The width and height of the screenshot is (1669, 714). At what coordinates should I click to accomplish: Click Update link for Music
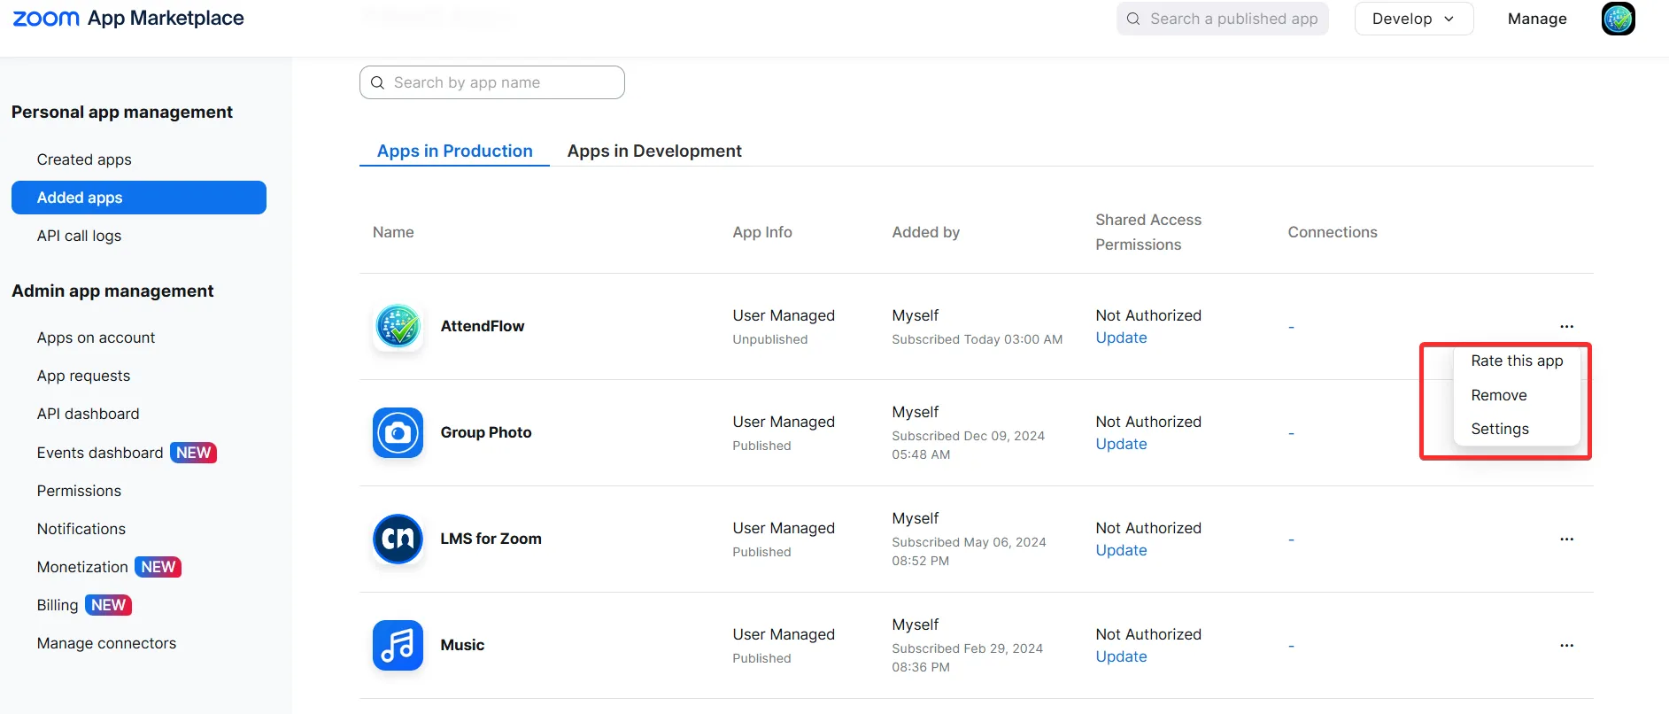[x=1121, y=656]
